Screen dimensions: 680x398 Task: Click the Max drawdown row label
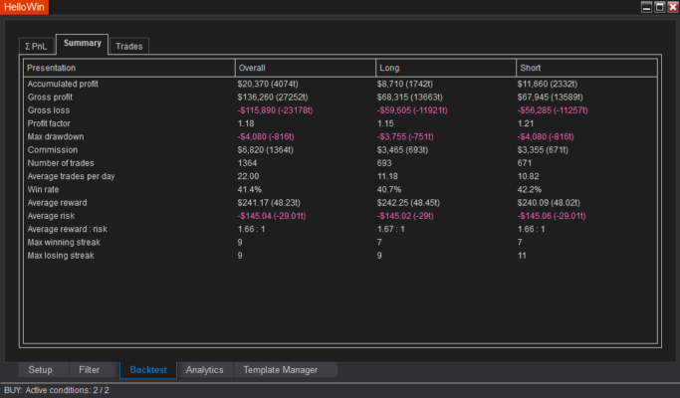(56, 136)
